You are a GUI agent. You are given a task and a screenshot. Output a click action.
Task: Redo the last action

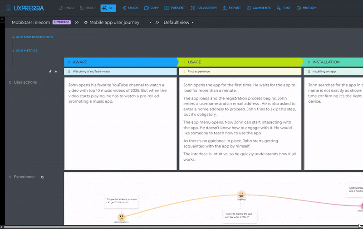tap(87, 8)
